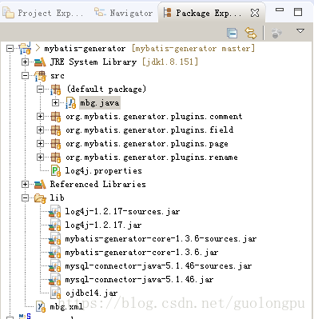Select the Package Explorer tab
Screen dimensions: 314x319
pos(203,13)
